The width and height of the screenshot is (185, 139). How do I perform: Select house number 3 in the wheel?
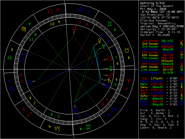point(58,117)
